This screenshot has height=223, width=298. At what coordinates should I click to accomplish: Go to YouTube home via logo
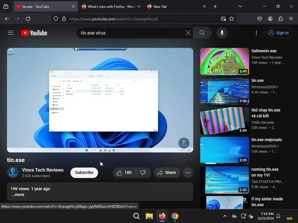click(x=34, y=33)
